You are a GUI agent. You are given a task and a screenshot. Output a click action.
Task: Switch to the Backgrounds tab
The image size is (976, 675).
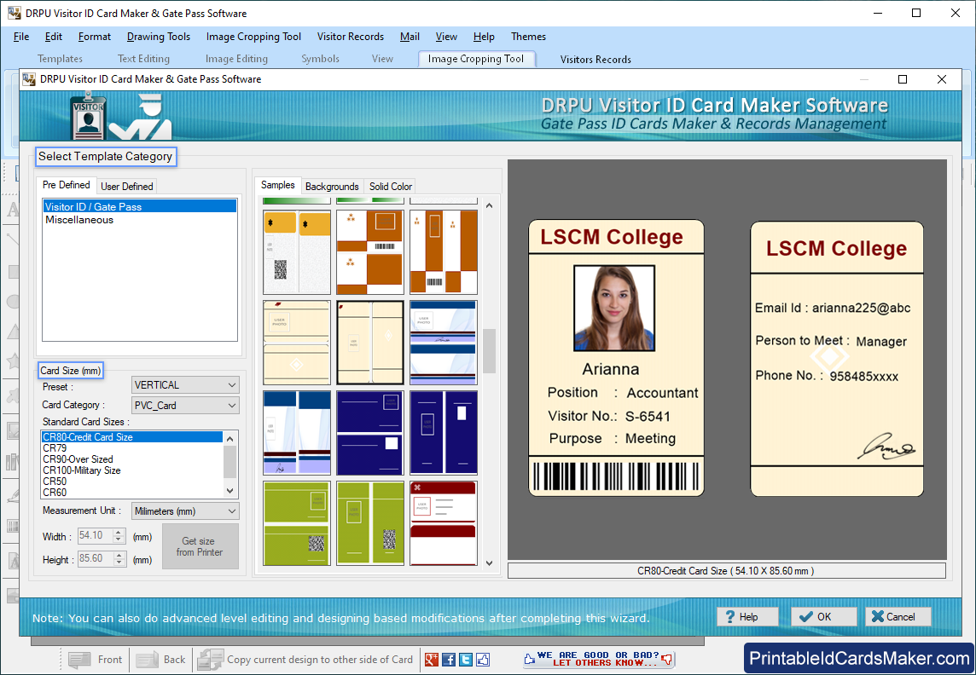332,187
